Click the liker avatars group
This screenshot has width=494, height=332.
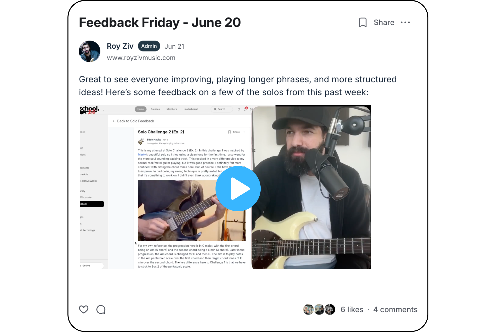[319, 309]
